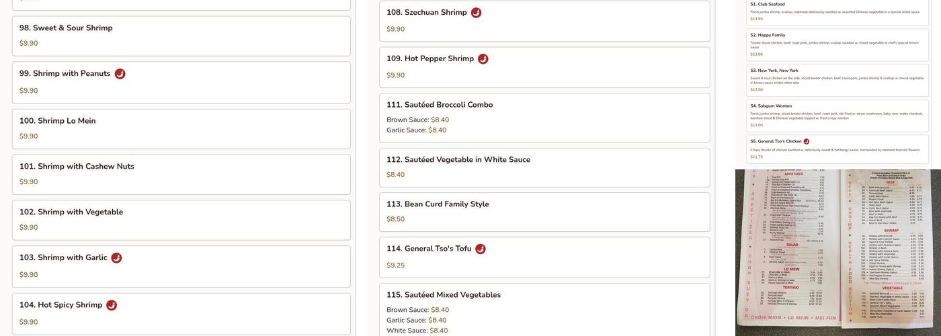Open the printed paper menu photo
This screenshot has height=336, width=941.
(837, 252)
